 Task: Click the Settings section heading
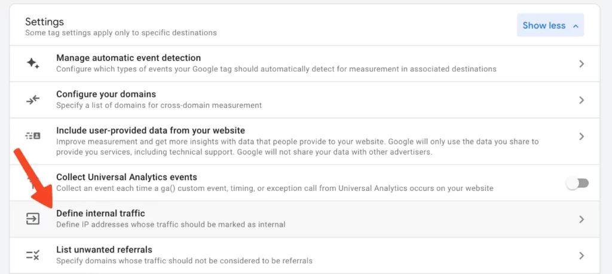[44, 22]
